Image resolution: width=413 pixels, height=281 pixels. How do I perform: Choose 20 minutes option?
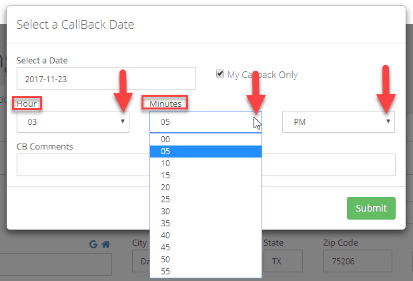click(x=205, y=188)
